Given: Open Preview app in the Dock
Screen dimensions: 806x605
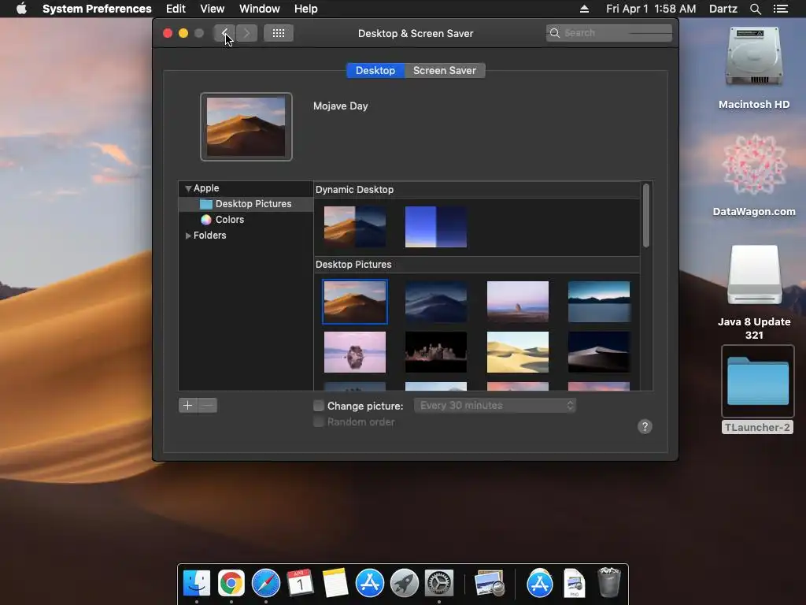Looking at the screenshot, I should [x=489, y=583].
